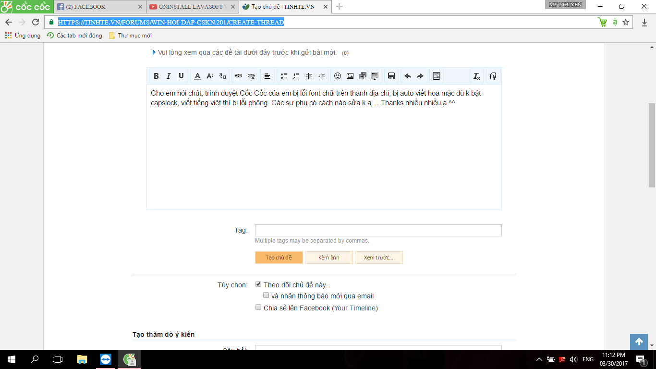Undo the last editor change
Viewport: 656px width, 369px height.
(x=408, y=76)
